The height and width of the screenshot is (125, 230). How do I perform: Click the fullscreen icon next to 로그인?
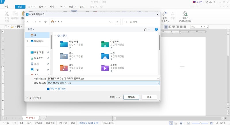207,2
